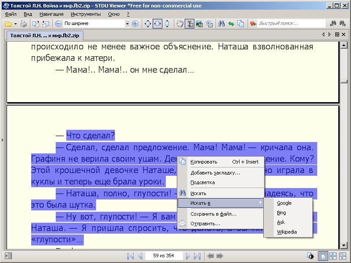This screenshot has width=351, height=263.
Task: Activate the text selection tool
Action: click(x=190, y=24)
